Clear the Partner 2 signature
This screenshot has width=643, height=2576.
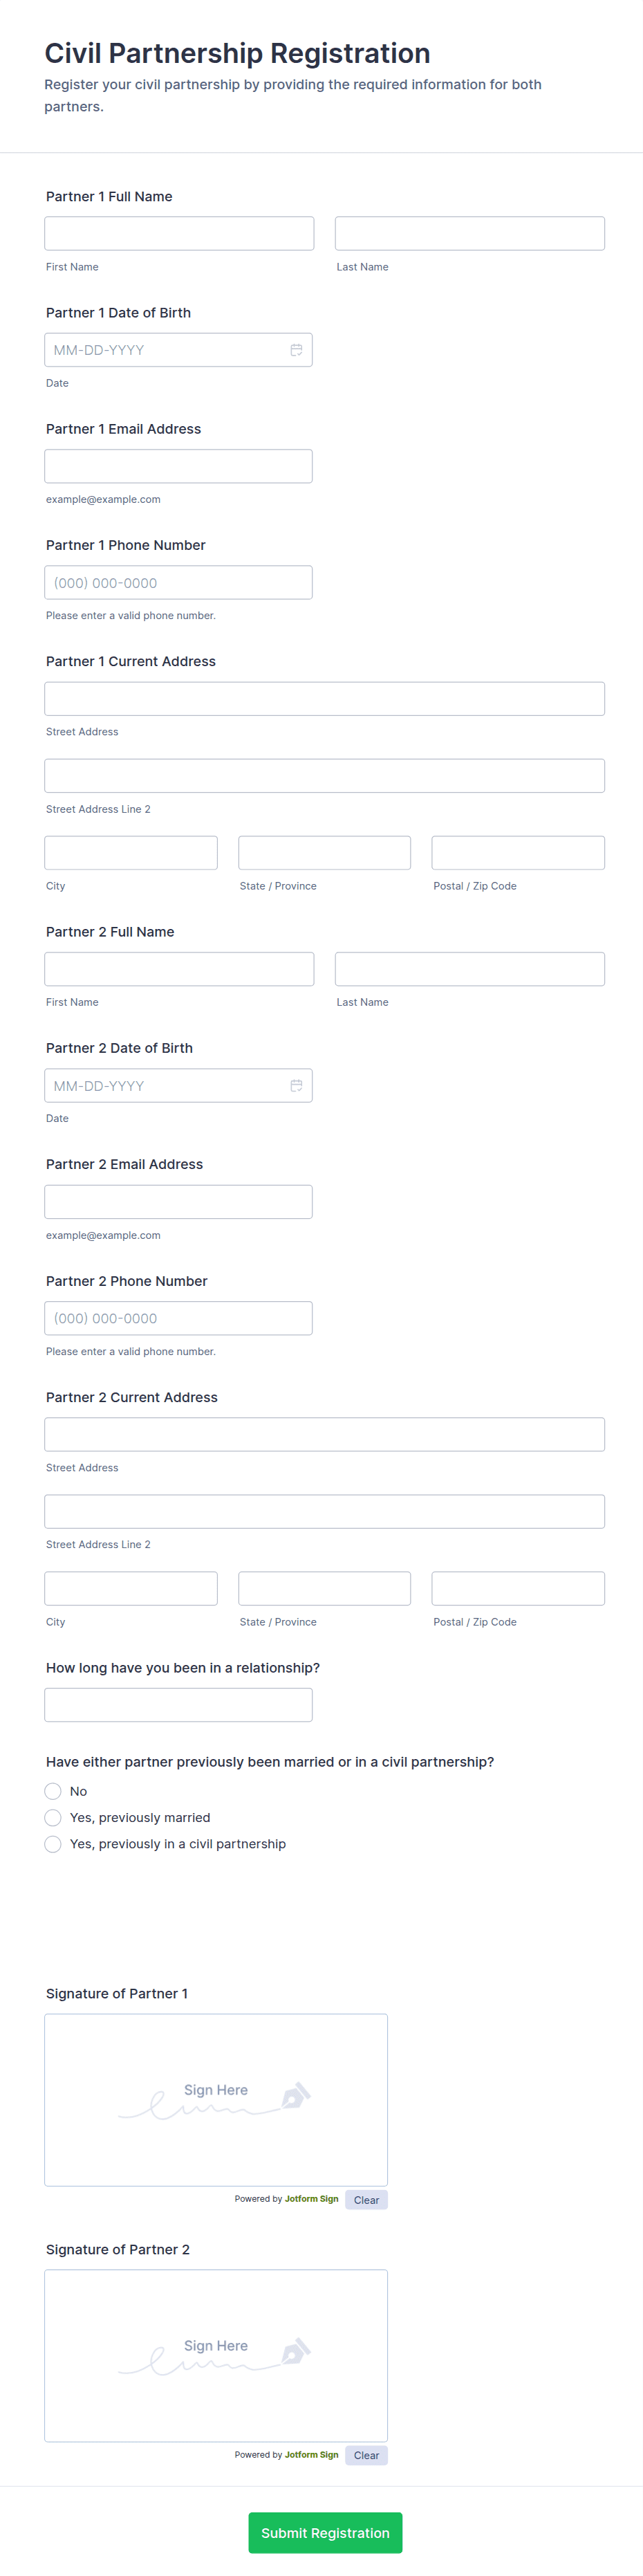pos(366,2456)
